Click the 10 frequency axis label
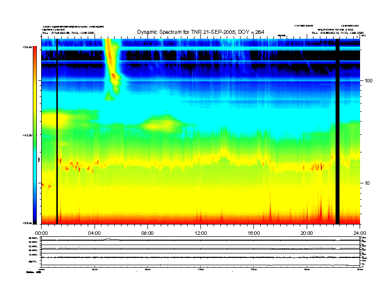Image resolution: width=388 pixels, height=300 pixels. 367,183
